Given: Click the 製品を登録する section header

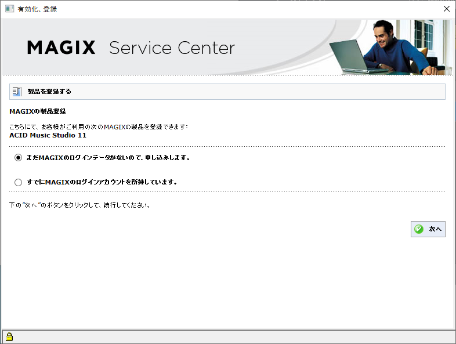Looking at the screenshot, I should (227, 92).
